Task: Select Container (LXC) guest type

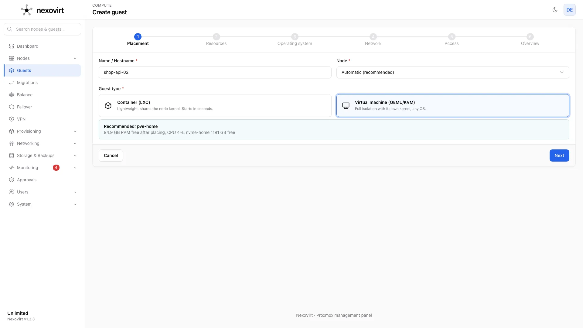Action: click(215, 105)
